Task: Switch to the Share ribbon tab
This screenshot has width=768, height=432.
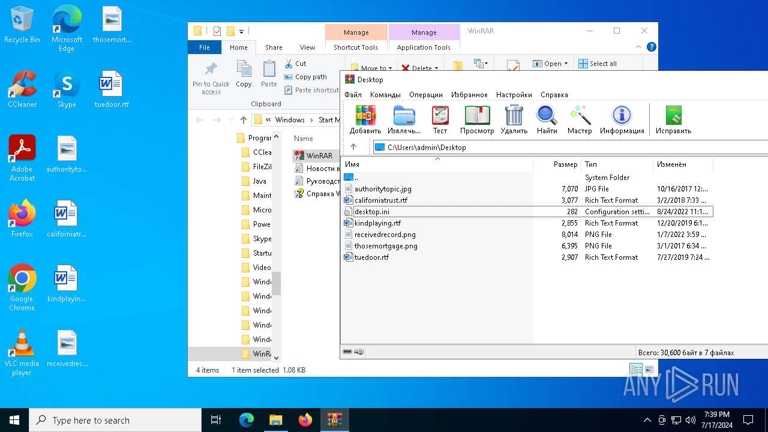Action: click(x=274, y=47)
